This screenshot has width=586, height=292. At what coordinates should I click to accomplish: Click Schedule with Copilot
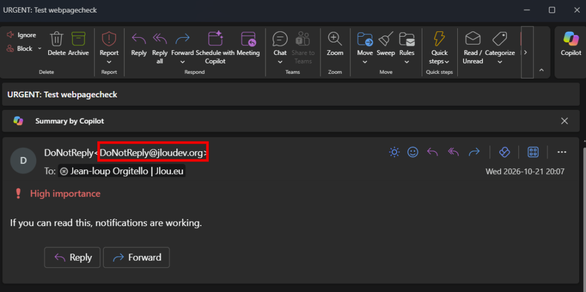coord(215,48)
